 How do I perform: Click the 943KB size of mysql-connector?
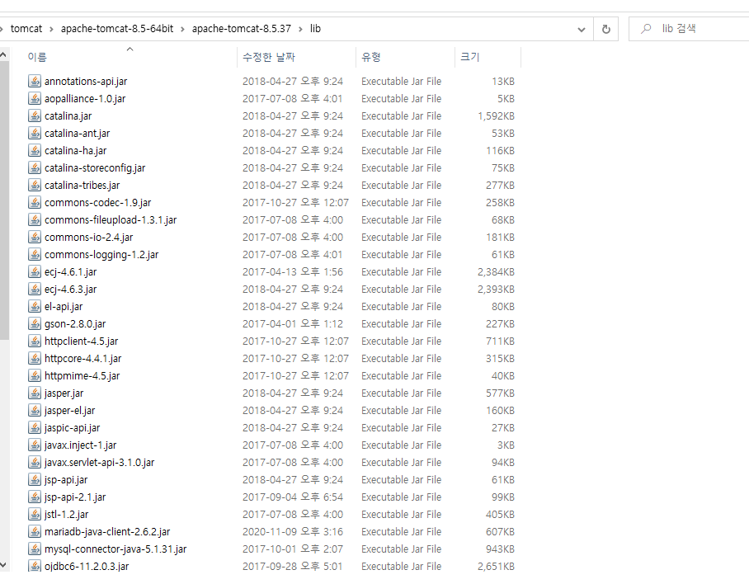pyautogui.click(x=500, y=549)
